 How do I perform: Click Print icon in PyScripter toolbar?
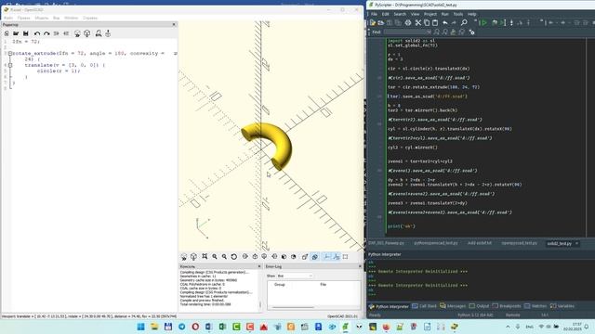pos(408,23)
